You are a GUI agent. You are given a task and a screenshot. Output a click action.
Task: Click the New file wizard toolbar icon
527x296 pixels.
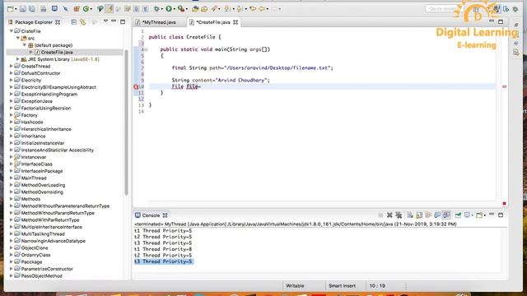[11, 9]
